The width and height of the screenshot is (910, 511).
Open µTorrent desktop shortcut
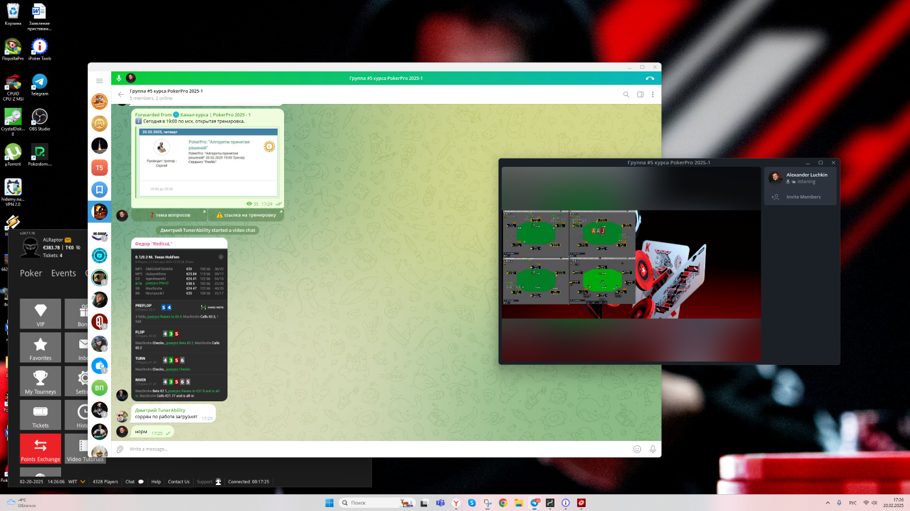click(x=13, y=155)
